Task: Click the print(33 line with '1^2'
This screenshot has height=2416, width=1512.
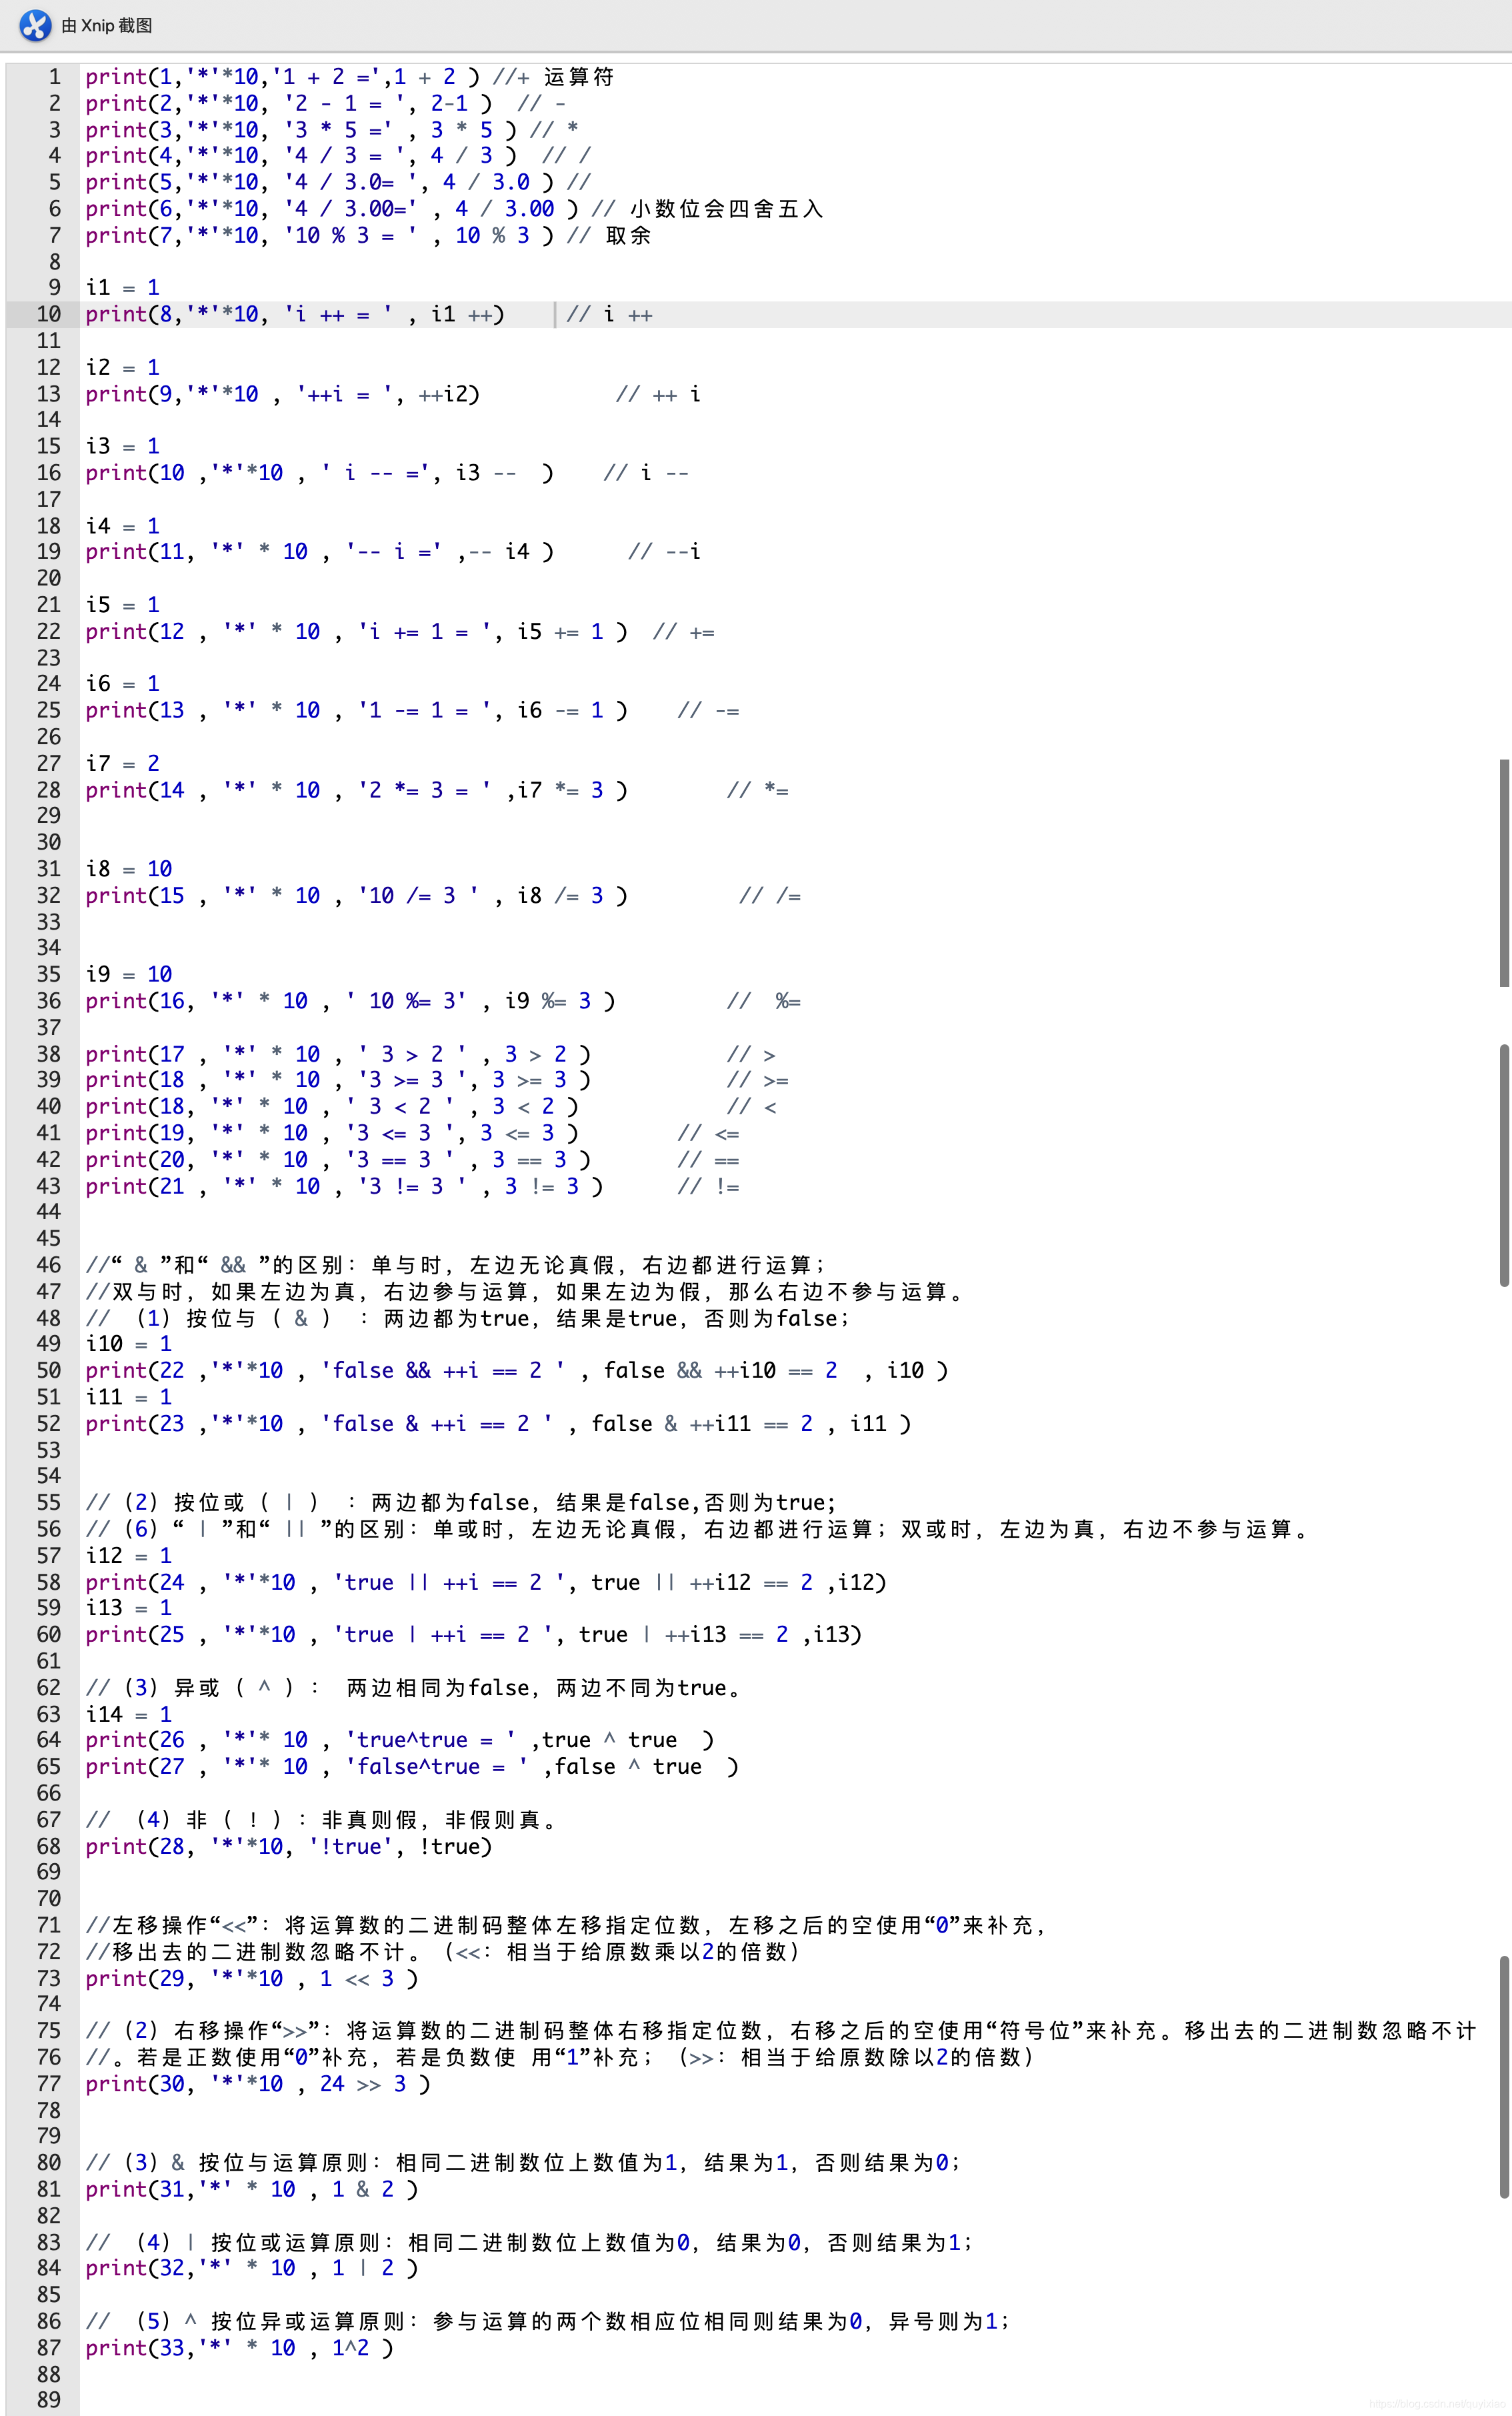Action: [x=240, y=2348]
